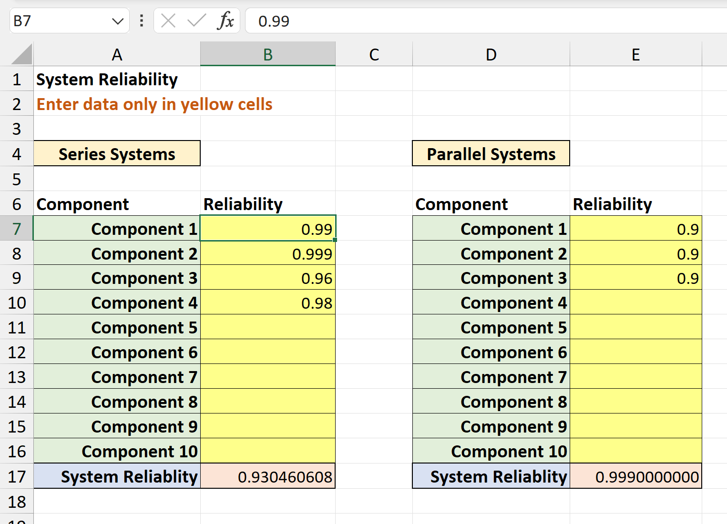The height and width of the screenshot is (524, 727).
Task: Select column D header
Action: pos(491,54)
